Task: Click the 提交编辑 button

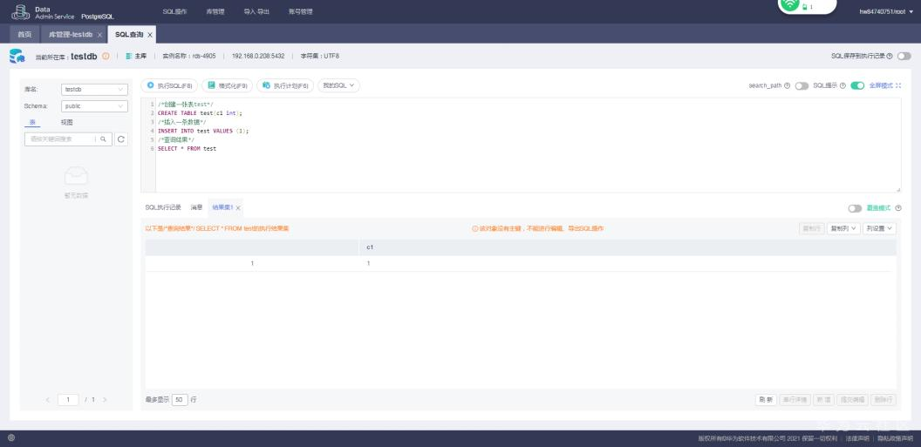Action: [x=852, y=399]
